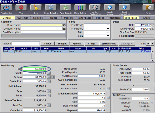This screenshot has width=155, height=113.
Task: Open the Package dropdown button
Action: (127, 43)
